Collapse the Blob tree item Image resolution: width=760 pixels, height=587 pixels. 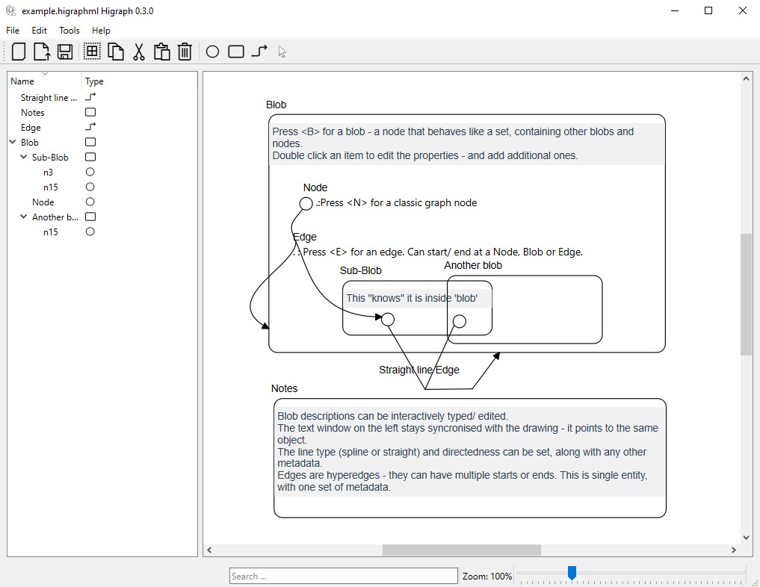click(x=13, y=142)
